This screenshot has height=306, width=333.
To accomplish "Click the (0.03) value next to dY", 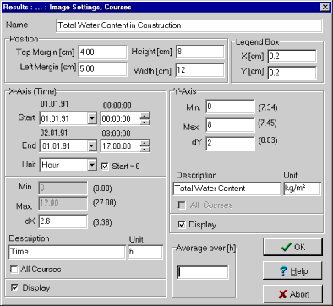I will pyautogui.click(x=268, y=140).
